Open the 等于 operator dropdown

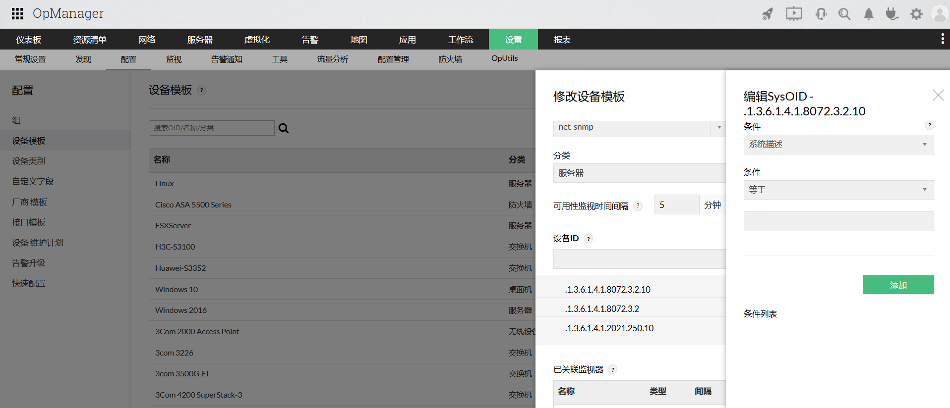coord(838,190)
